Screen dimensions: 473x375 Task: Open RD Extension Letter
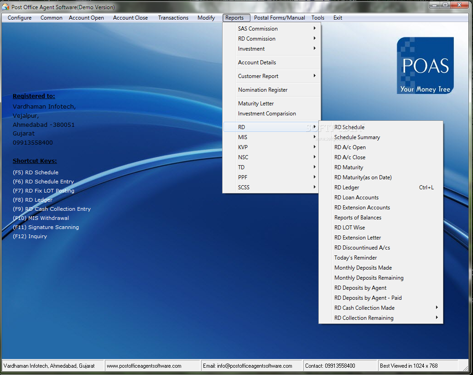click(x=381, y=237)
